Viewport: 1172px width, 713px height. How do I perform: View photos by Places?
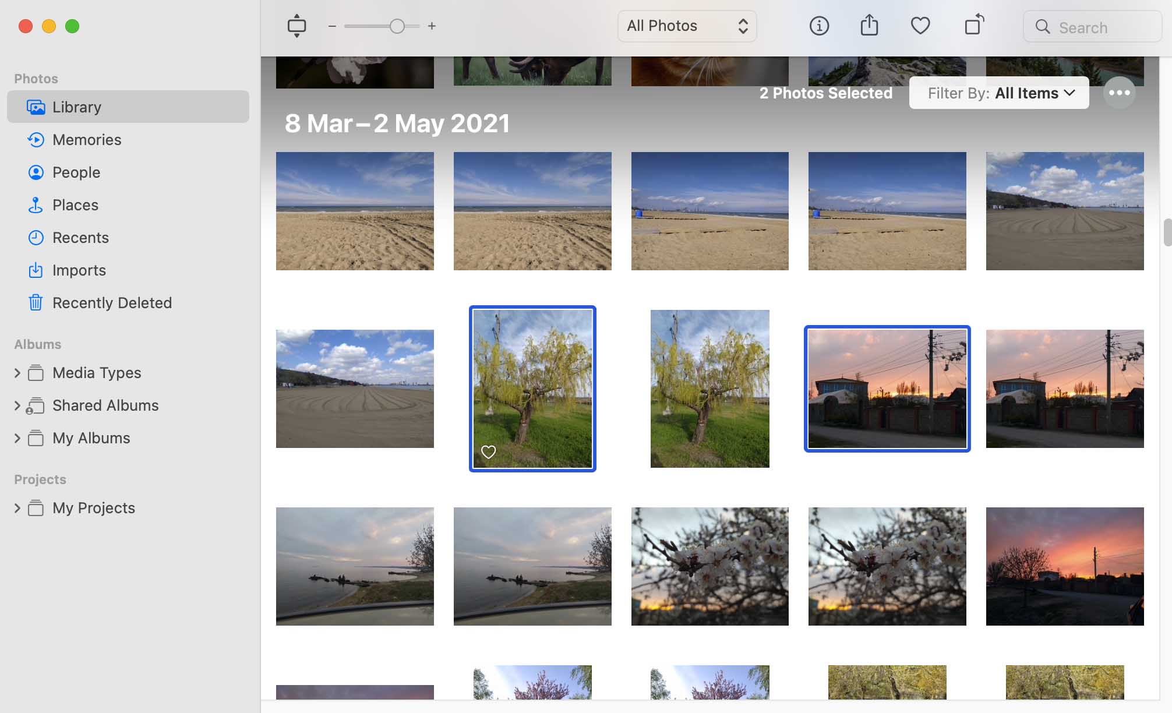coord(75,204)
